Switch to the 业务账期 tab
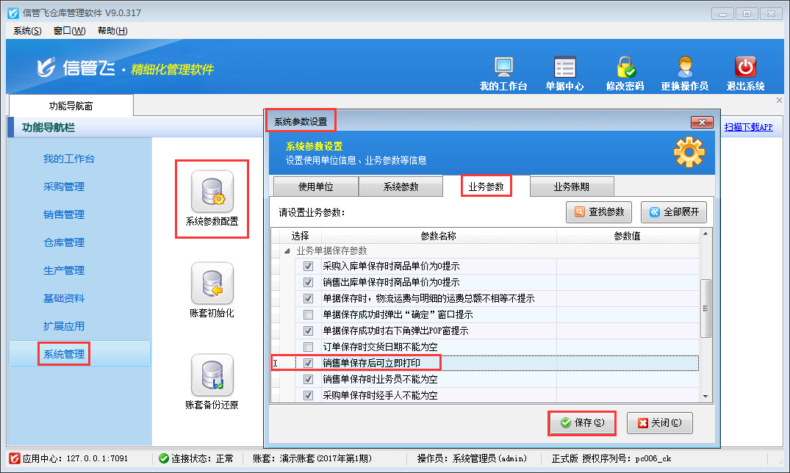The image size is (790, 473). pyautogui.click(x=571, y=187)
